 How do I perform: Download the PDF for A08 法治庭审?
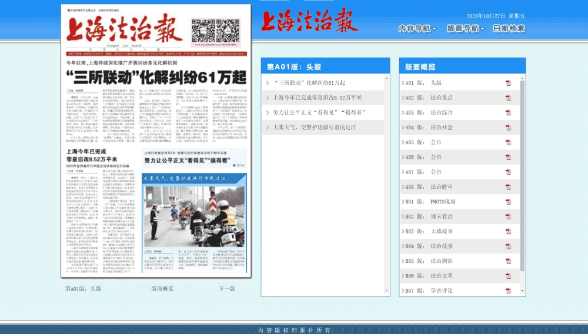508,186
